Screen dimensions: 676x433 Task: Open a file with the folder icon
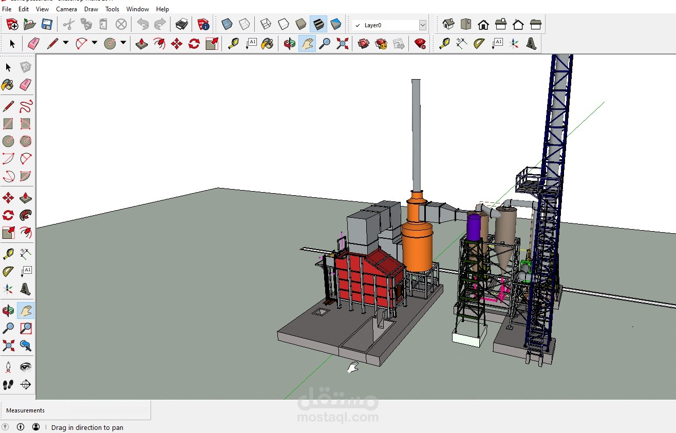coord(29,24)
